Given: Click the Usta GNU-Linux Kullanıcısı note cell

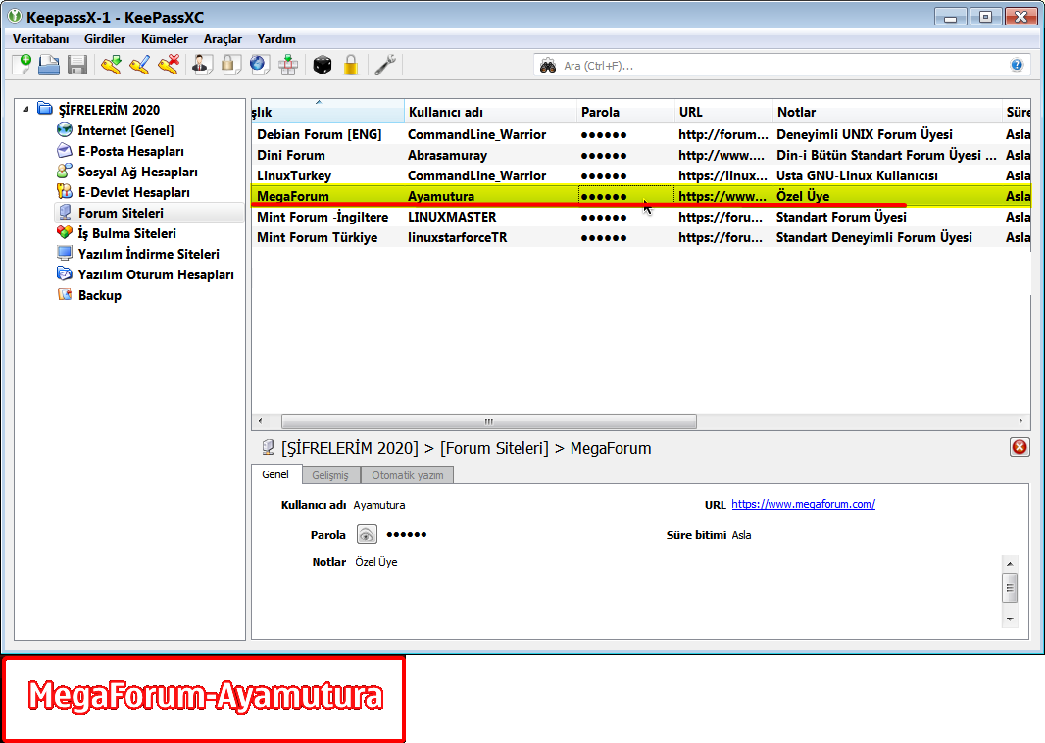Looking at the screenshot, I should coord(857,175).
